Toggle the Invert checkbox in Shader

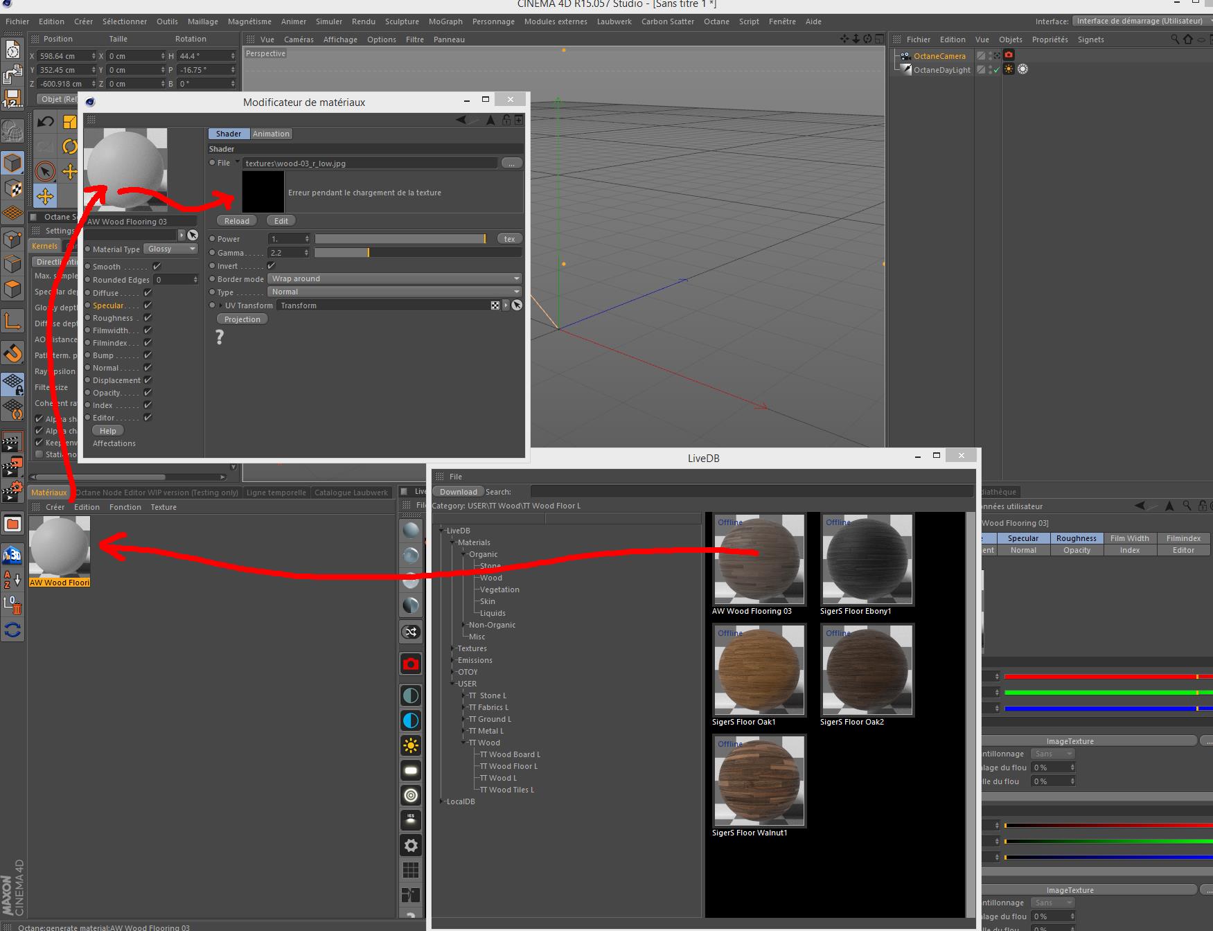point(271,265)
